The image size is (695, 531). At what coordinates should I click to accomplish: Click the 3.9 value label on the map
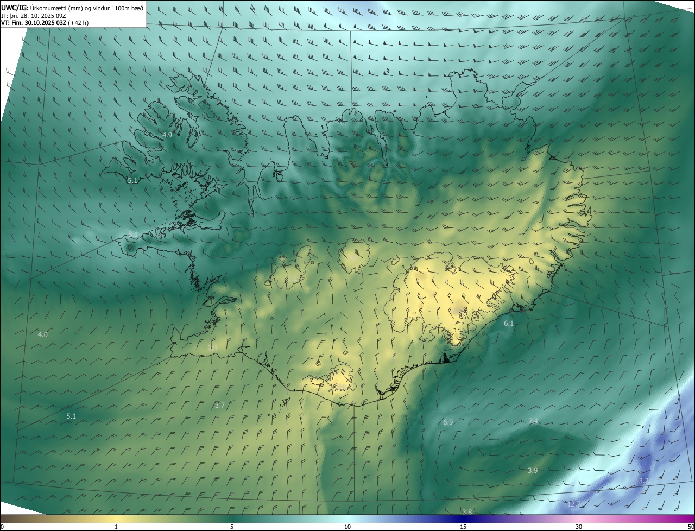(x=533, y=470)
